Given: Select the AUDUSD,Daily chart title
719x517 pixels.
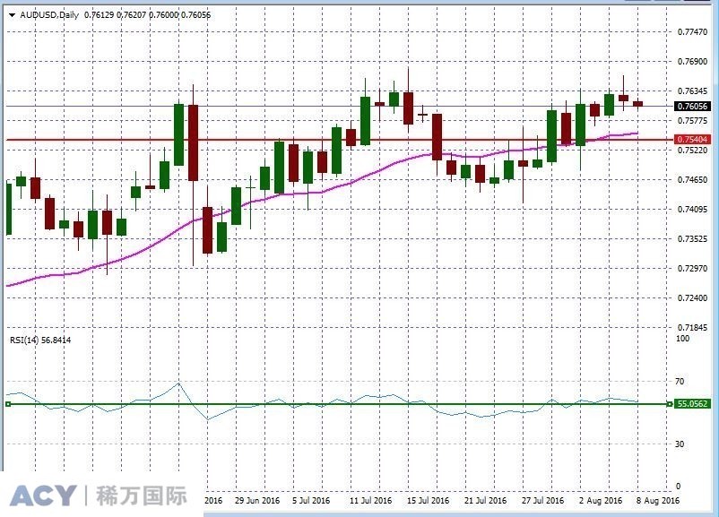Looking at the screenshot, I should (49, 15).
